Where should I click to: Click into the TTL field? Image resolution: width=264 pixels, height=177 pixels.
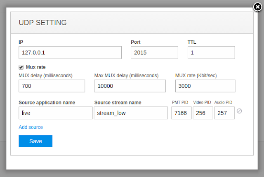pyautogui.click(x=211, y=52)
